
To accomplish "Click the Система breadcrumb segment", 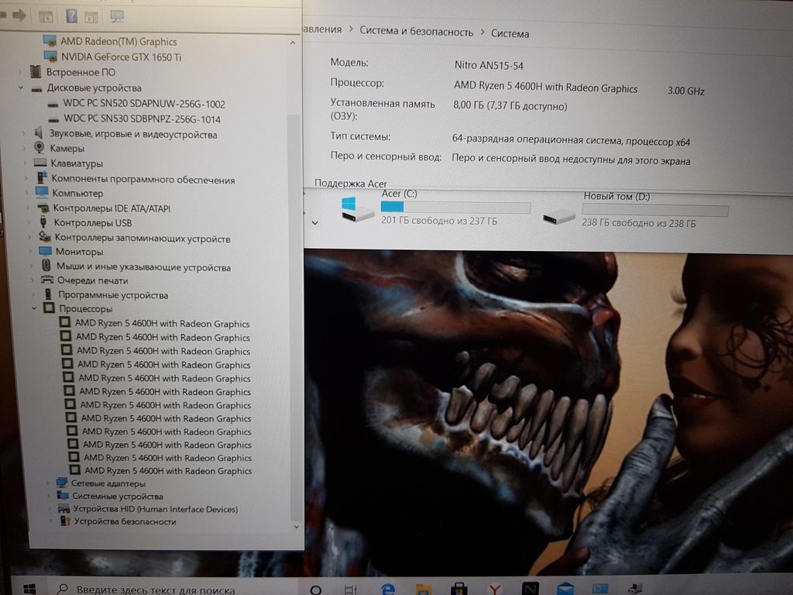I will coord(510,34).
